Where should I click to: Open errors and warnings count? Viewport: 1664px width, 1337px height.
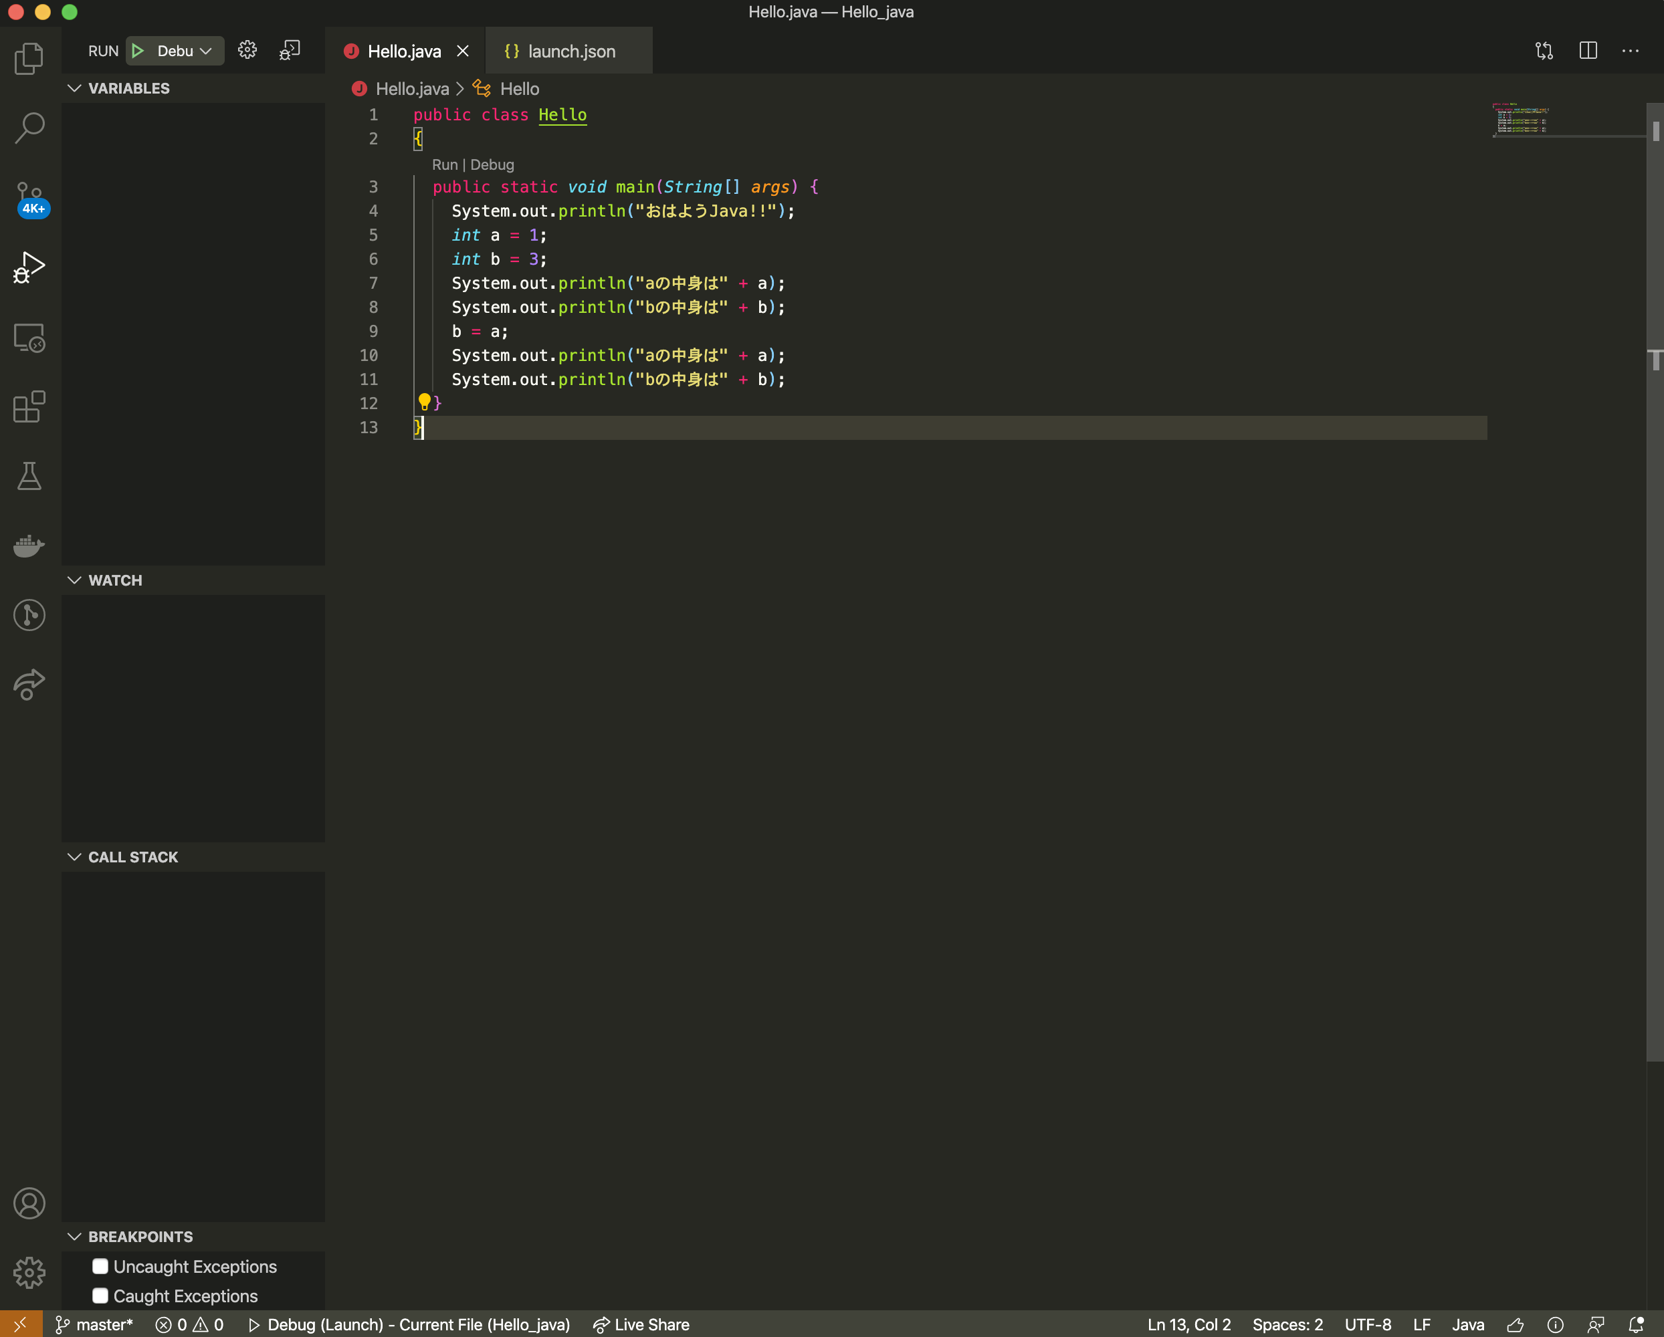click(x=190, y=1324)
